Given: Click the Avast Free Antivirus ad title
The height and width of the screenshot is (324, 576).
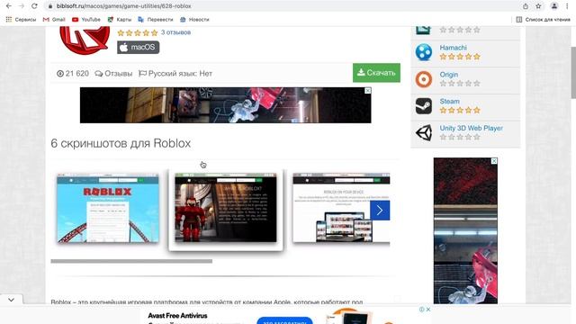Looking at the screenshot, I should 177,316.
